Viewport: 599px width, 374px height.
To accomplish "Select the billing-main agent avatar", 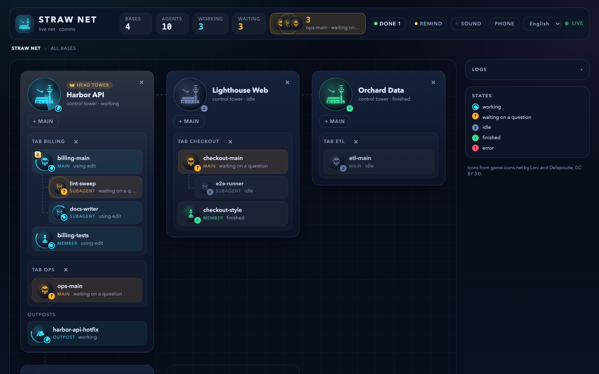I will coord(45,162).
